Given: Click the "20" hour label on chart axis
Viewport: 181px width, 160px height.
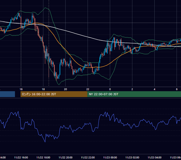Looking at the screenshot, I should click(65, 89).
